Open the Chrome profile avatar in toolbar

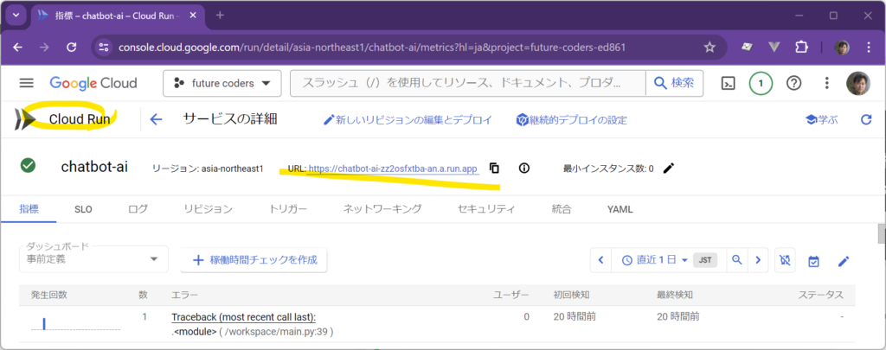(x=841, y=48)
